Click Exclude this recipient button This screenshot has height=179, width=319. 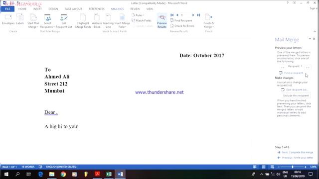(296, 95)
